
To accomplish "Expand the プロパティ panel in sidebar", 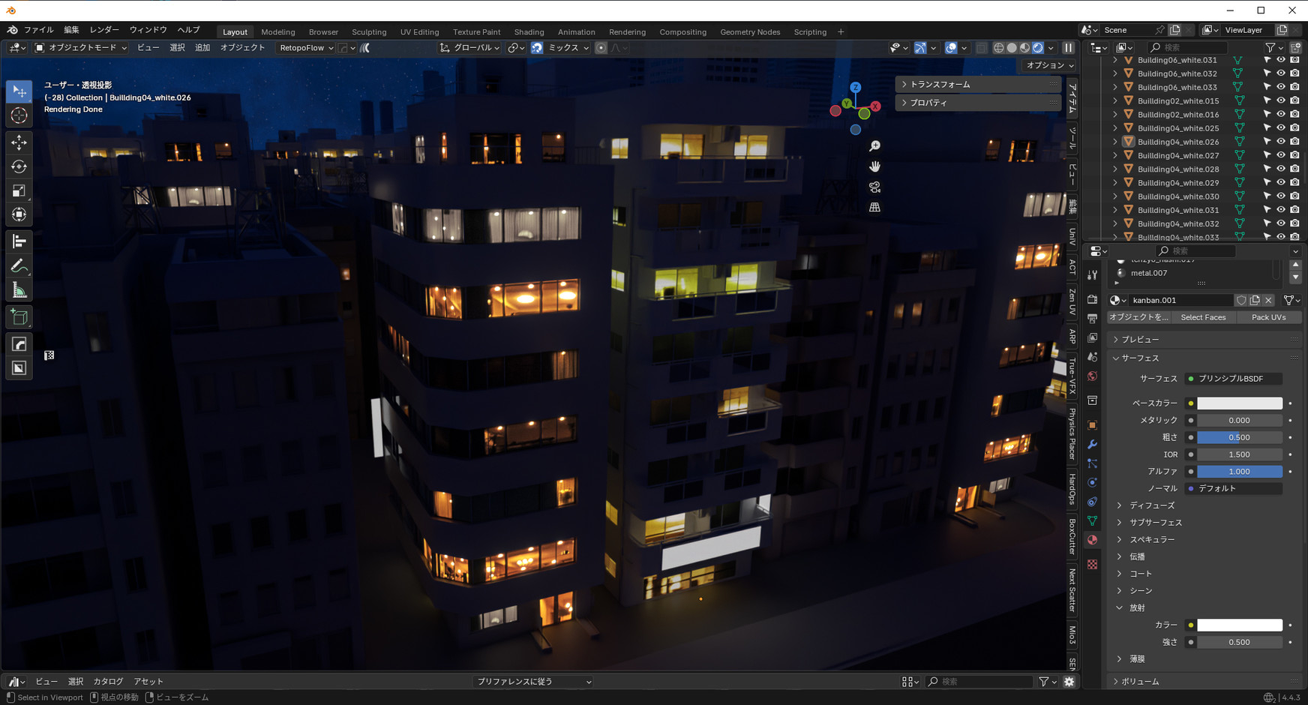I will 978,103.
